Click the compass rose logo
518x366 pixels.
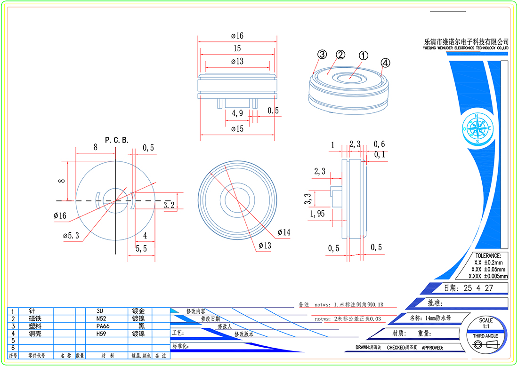coord(478,128)
